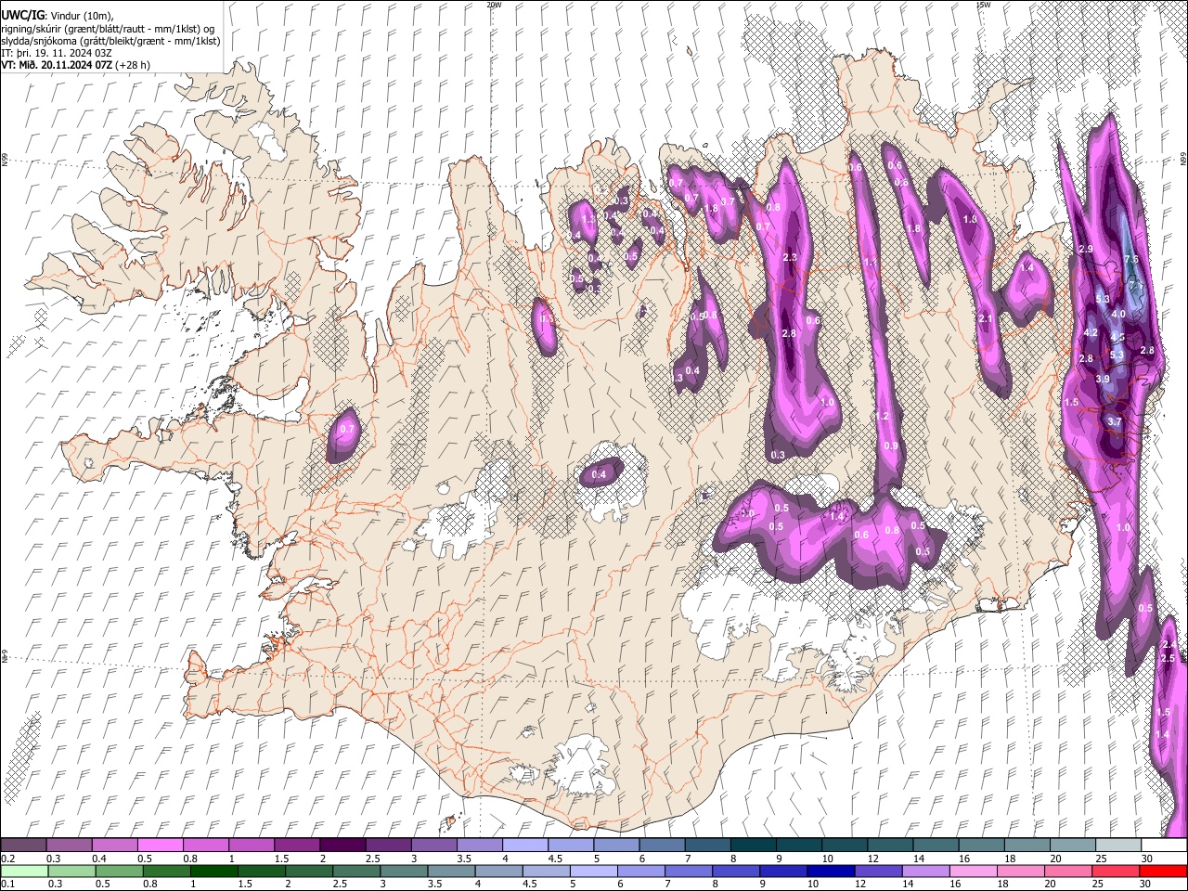Viewport: 1188px width, 891px height.
Task: Click the 2.9 snowfall value on the map
Action: pyautogui.click(x=1086, y=251)
